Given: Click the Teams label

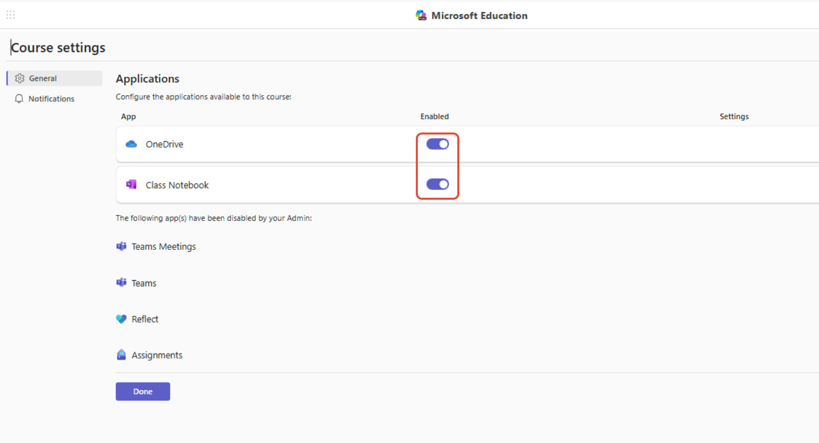Looking at the screenshot, I should [x=144, y=283].
